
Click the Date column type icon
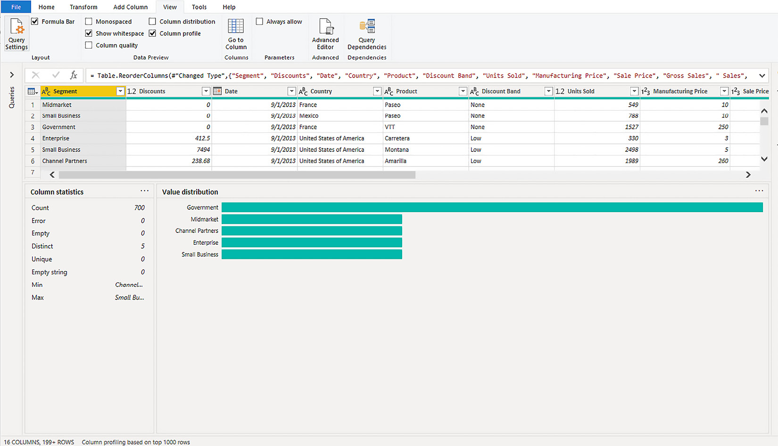click(x=217, y=91)
